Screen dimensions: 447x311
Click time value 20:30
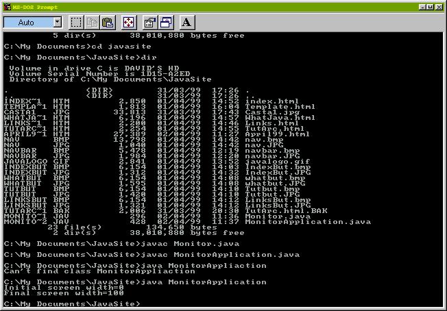225,211
